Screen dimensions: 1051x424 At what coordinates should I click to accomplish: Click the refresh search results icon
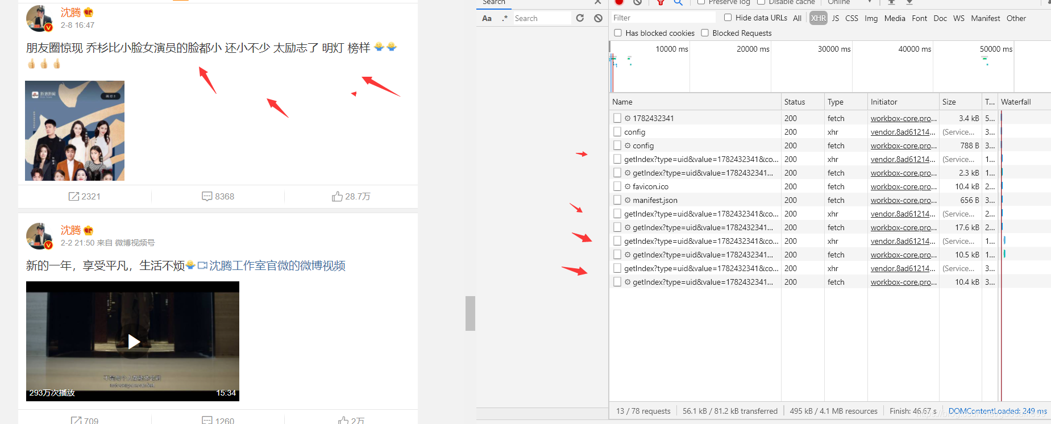[x=580, y=18]
